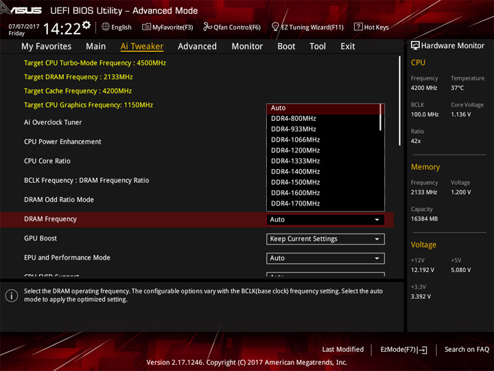Go to the Exit tab
This screenshot has height=371, width=494.
tap(348, 47)
